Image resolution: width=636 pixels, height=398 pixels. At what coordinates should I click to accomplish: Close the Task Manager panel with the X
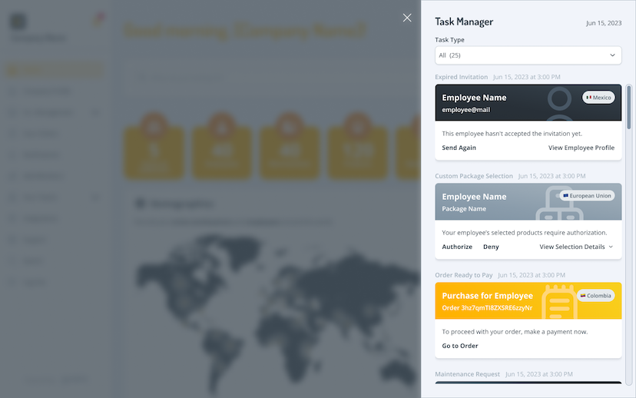tap(407, 18)
